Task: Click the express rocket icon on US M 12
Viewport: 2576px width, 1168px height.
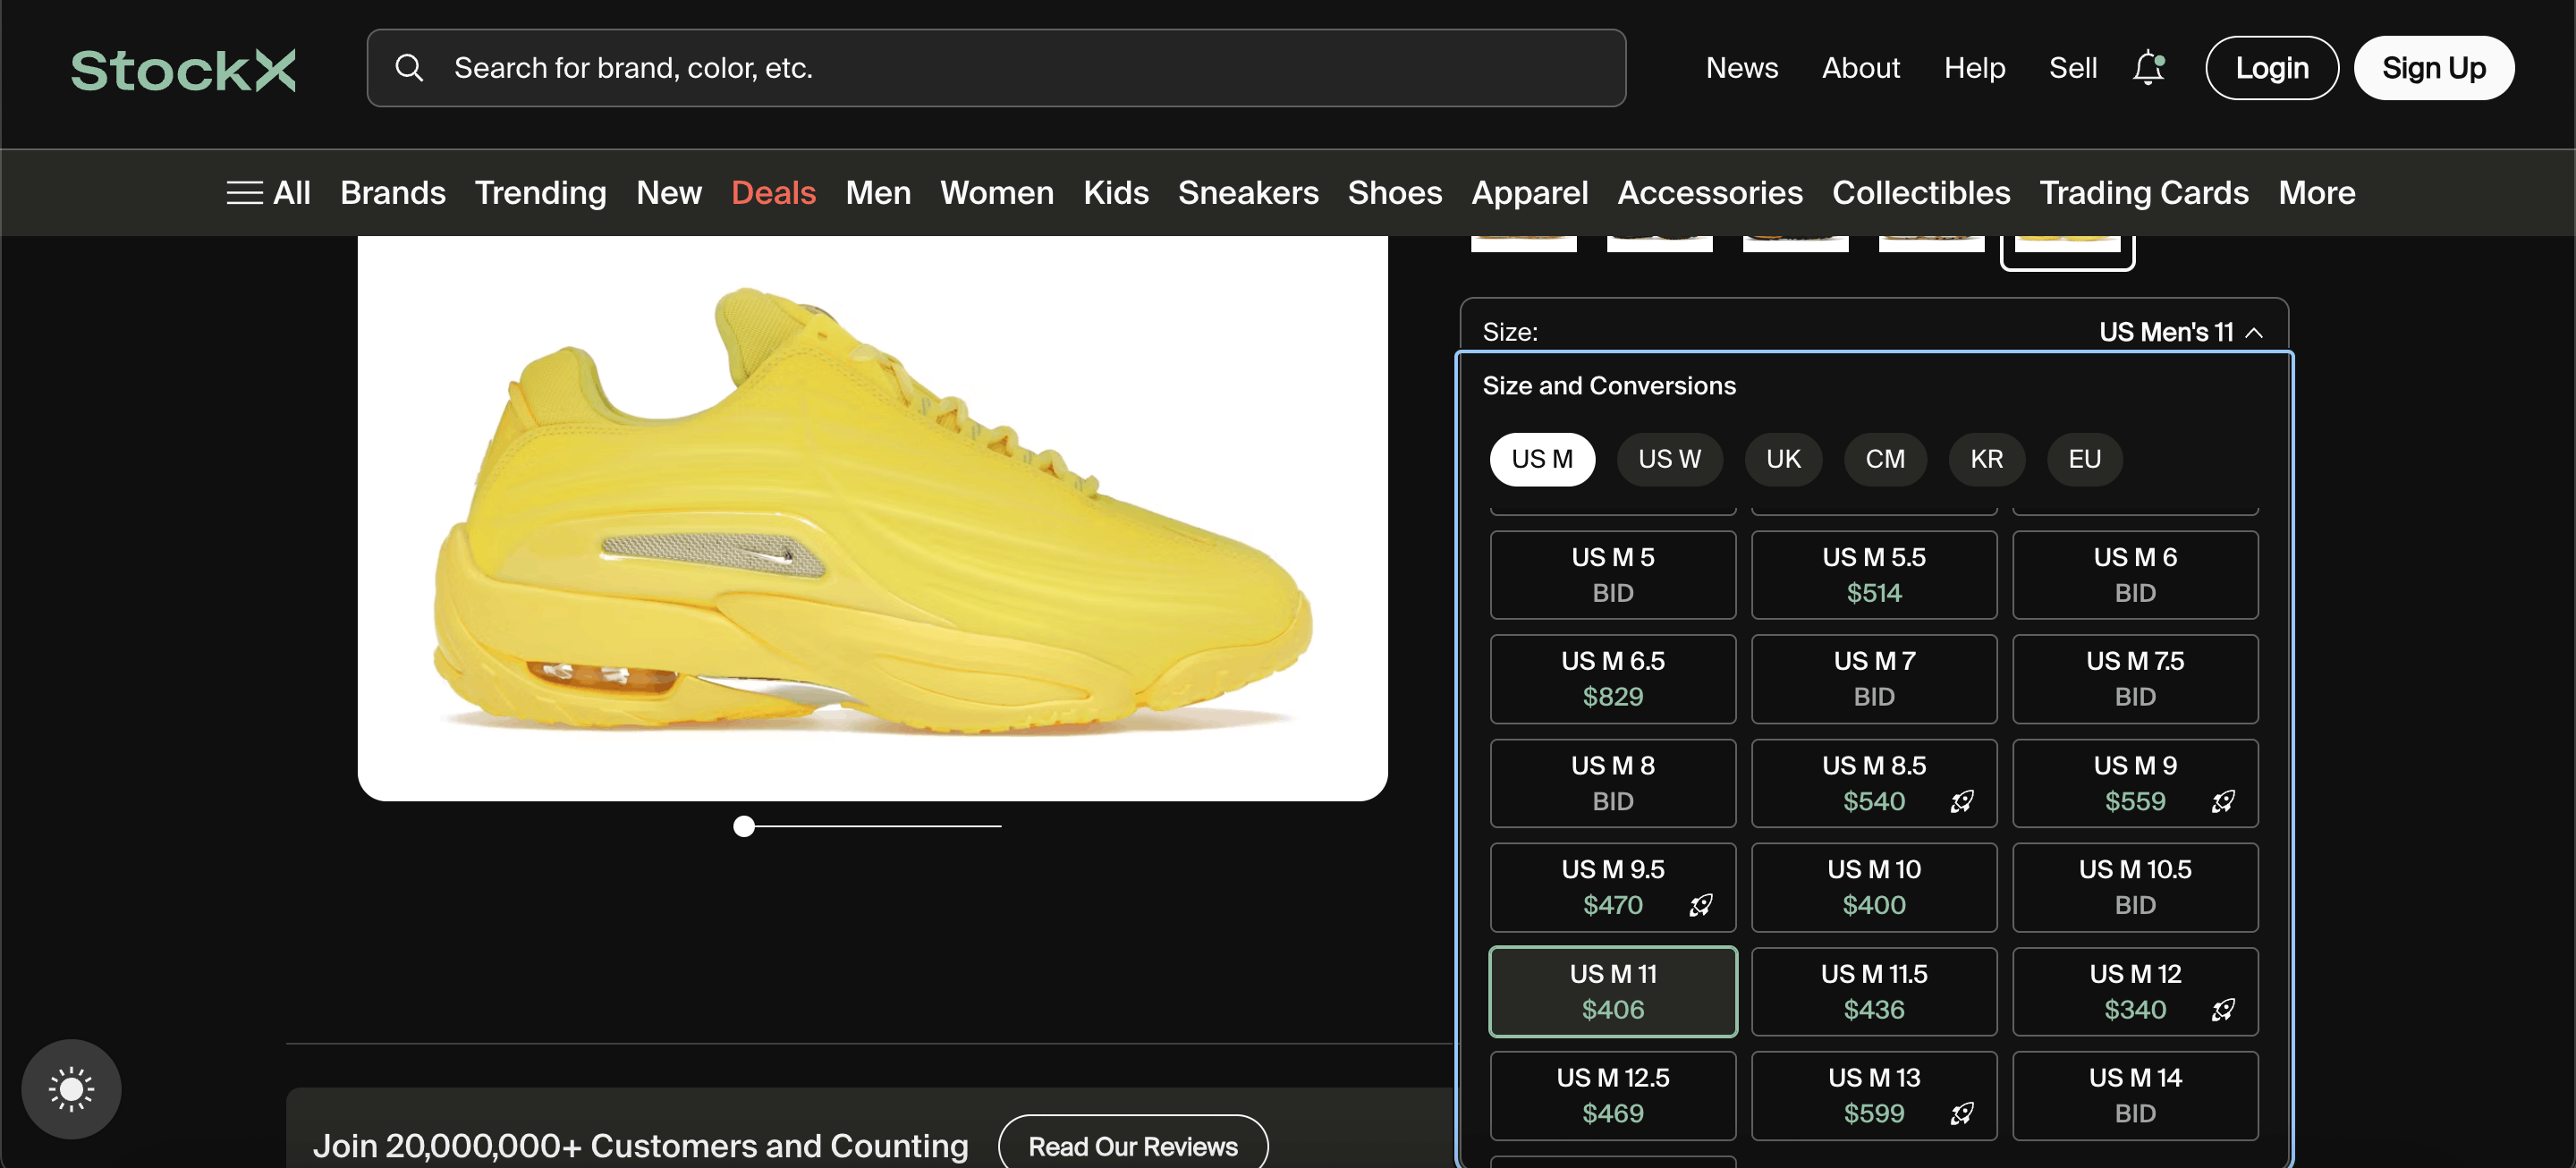Action: coord(2223,1010)
